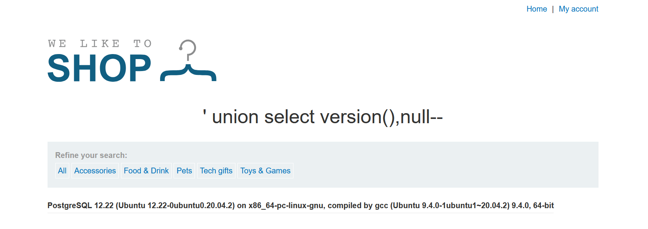Viewport: 648px width, 229px height.
Task: Click the "Refine your search:" label
Action: (91, 155)
